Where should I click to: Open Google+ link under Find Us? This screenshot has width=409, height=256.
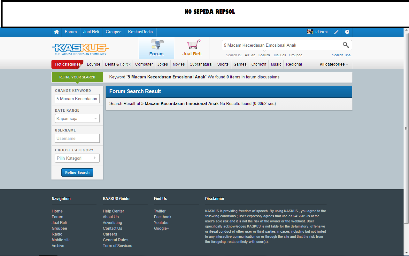(x=162, y=228)
